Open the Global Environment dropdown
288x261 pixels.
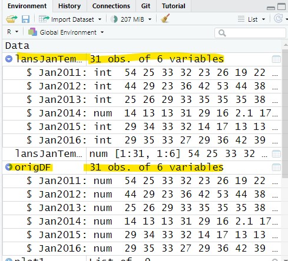pyautogui.click(x=66, y=32)
